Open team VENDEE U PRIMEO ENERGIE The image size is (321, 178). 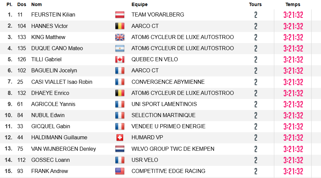pyautogui.click(x=168, y=127)
